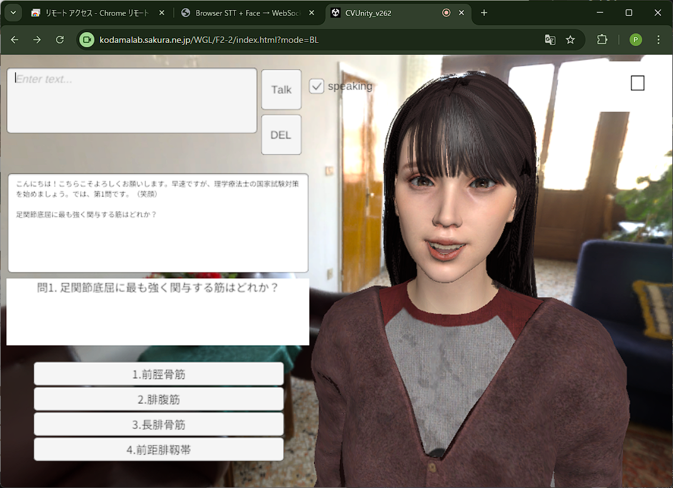Click the browser back arrow
This screenshot has height=488, width=673.
tap(14, 40)
